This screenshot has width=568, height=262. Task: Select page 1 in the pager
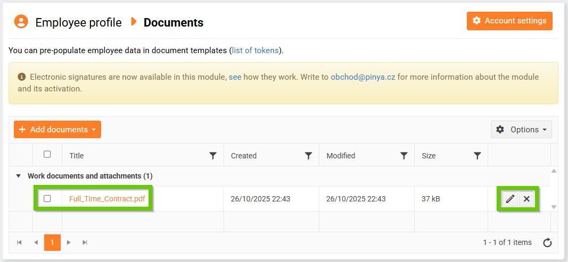click(x=52, y=242)
